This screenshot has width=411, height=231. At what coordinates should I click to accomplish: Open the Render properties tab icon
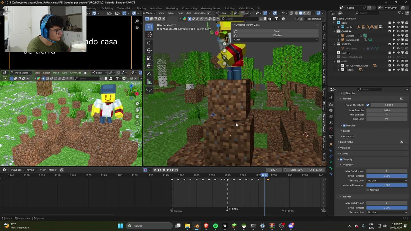click(331, 105)
